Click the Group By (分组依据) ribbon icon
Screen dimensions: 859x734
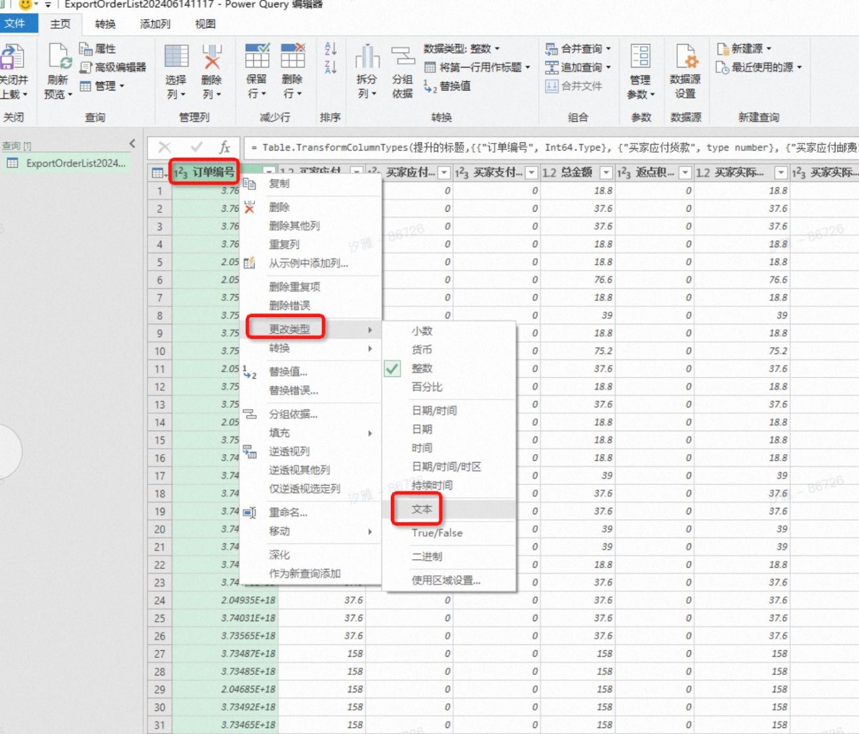(403, 56)
